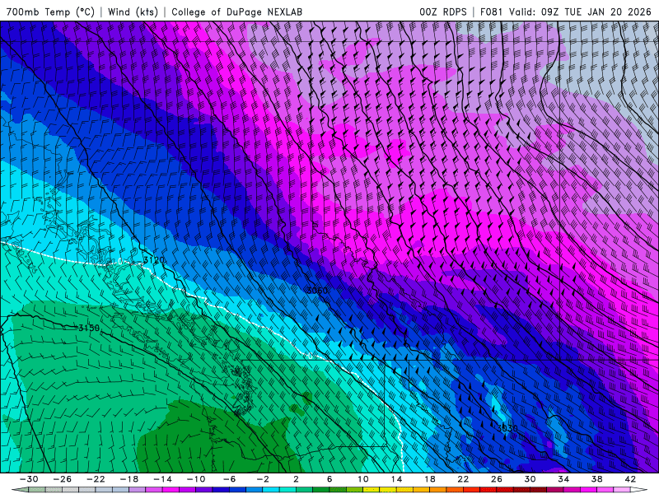Click the 26 colorbar tick label
The height and width of the screenshot is (494, 659).
click(497, 479)
